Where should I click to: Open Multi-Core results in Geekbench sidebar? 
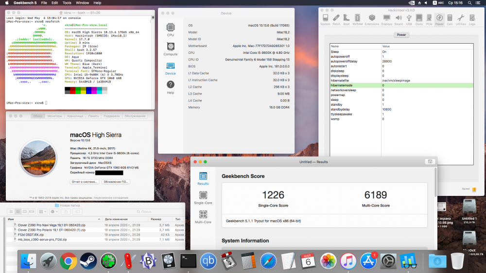pos(203,217)
